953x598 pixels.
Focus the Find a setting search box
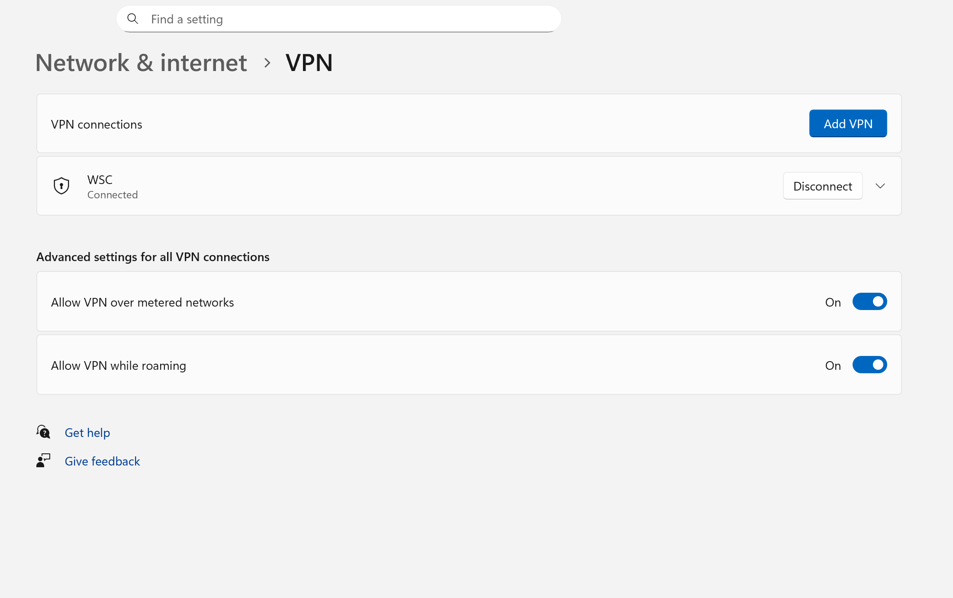[x=339, y=19]
